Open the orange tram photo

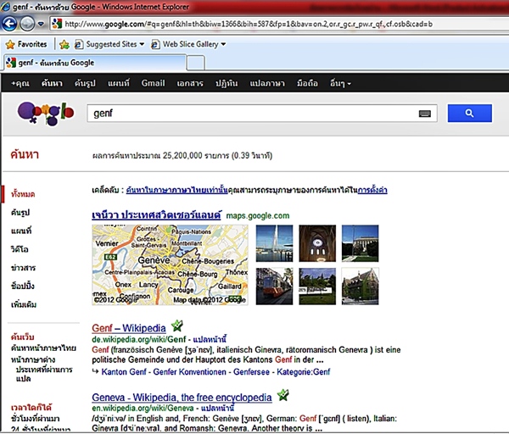pyautogui.click(x=274, y=287)
